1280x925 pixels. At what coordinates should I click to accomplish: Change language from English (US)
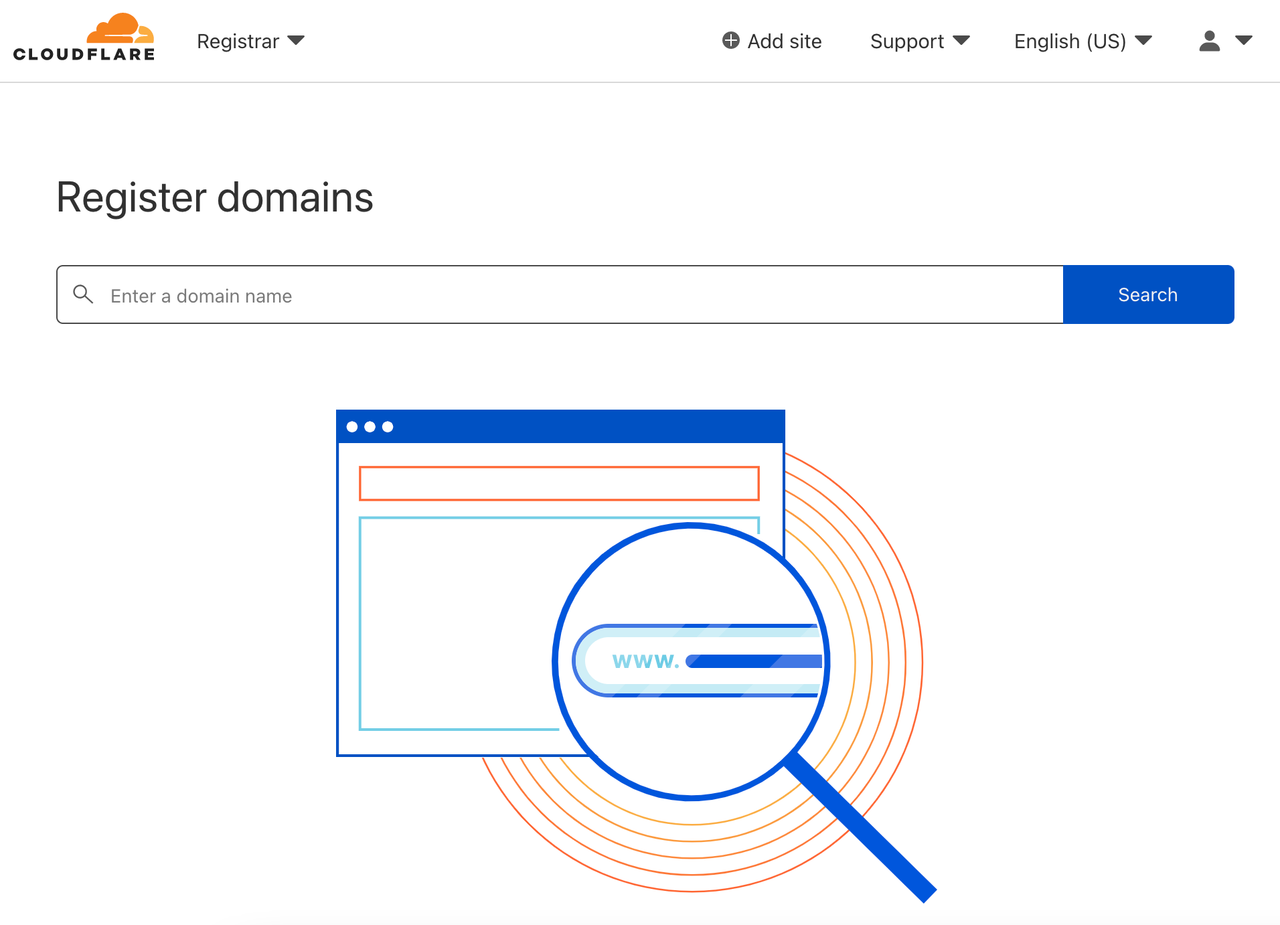click(x=1083, y=41)
